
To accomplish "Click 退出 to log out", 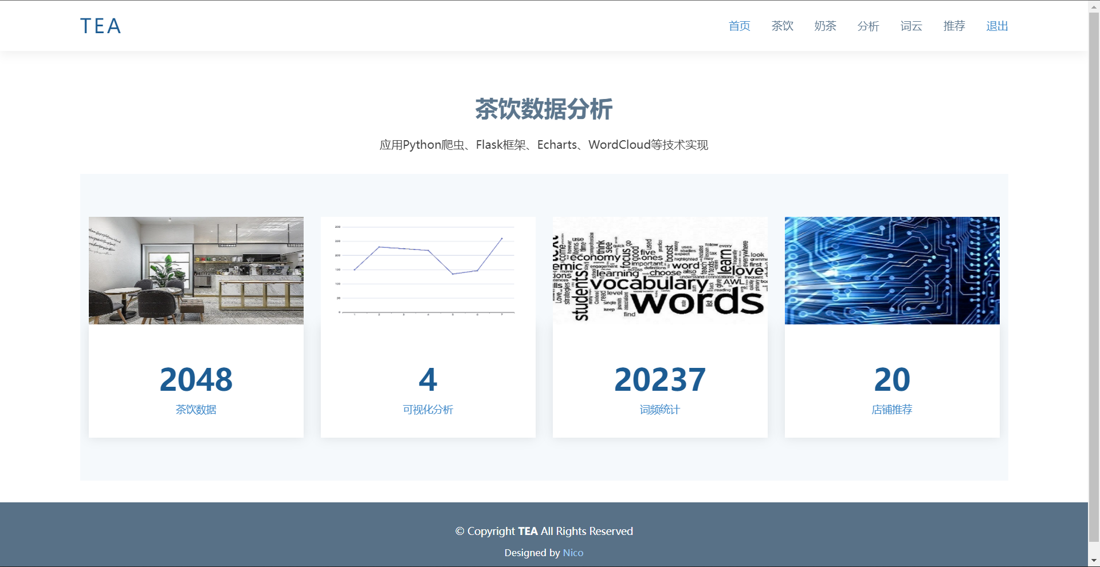I will point(997,26).
